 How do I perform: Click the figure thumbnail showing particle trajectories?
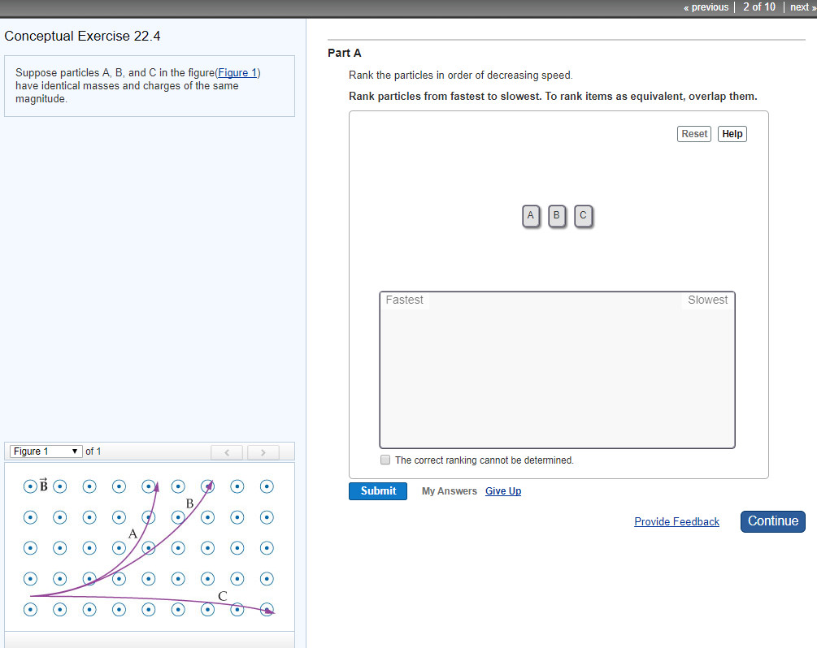(149, 548)
